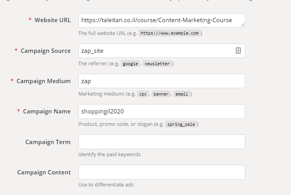Select the Campaign Medium input box
Viewport: 291px width, 195px height.
click(x=161, y=81)
